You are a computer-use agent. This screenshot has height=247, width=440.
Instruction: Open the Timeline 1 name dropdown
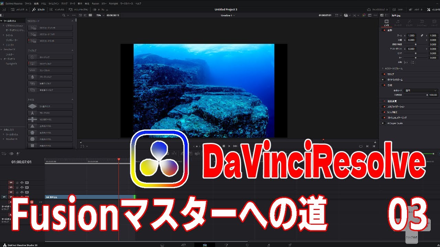228,15
